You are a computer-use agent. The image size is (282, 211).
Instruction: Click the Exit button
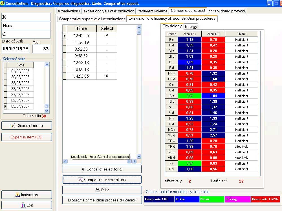tap(27, 205)
